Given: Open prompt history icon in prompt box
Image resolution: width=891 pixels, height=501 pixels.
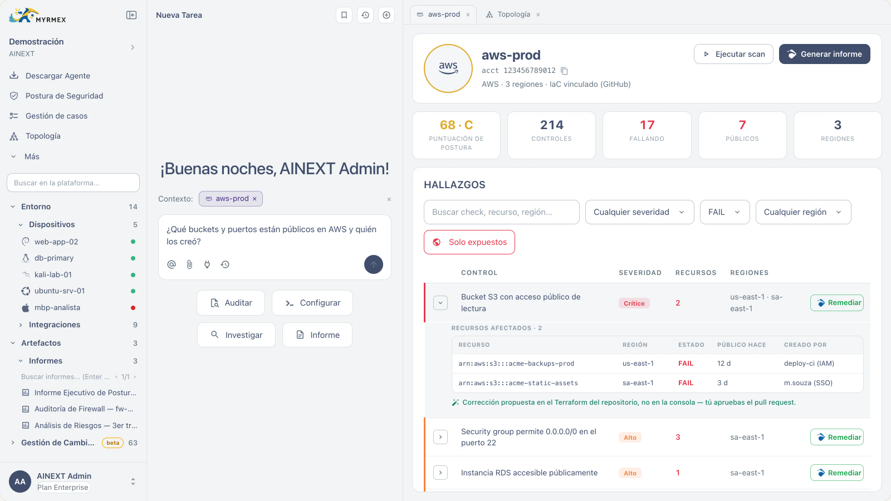Looking at the screenshot, I should 225,264.
